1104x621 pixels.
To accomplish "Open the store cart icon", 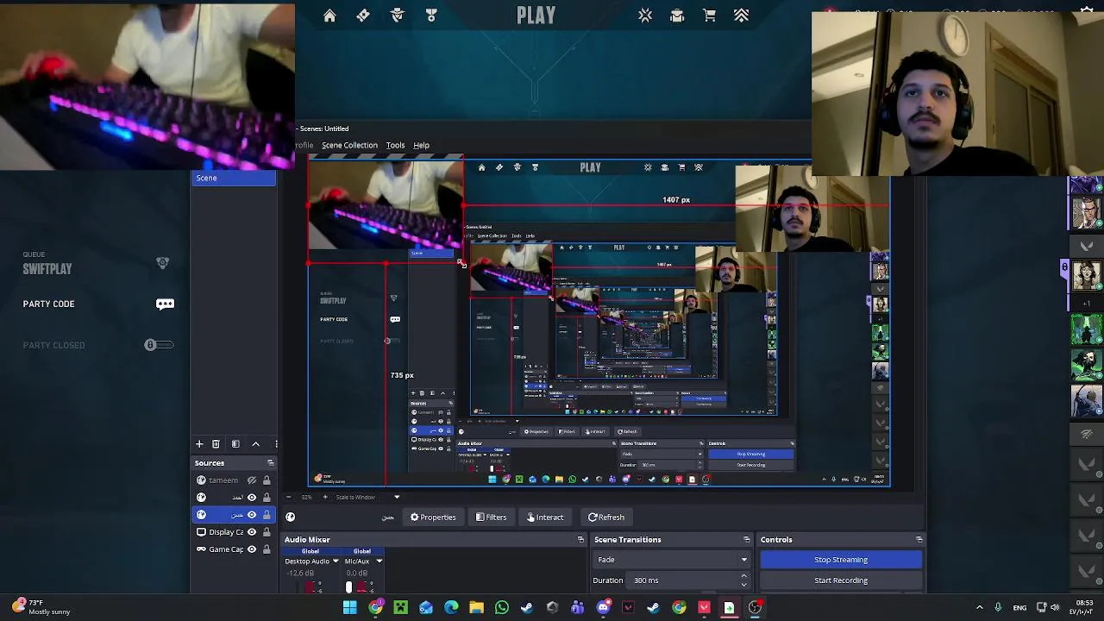I will click(709, 16).
